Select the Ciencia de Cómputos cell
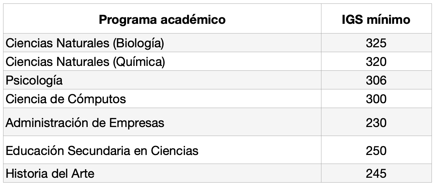 (66, 99)
